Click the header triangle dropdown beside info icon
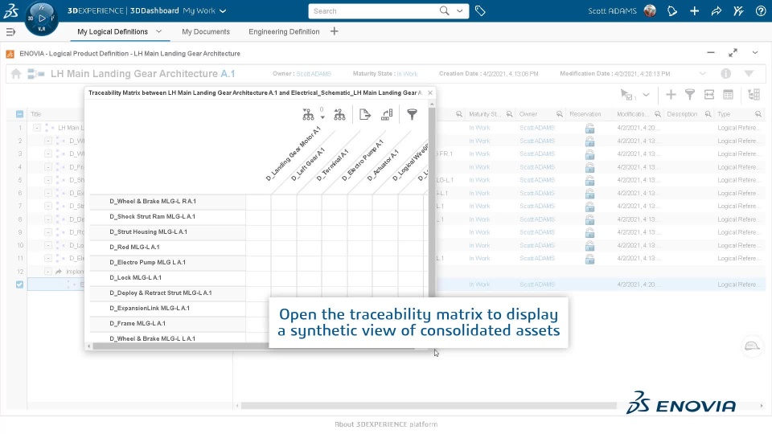The width and height of the screenshot is (772, 434). coord(749,74)
